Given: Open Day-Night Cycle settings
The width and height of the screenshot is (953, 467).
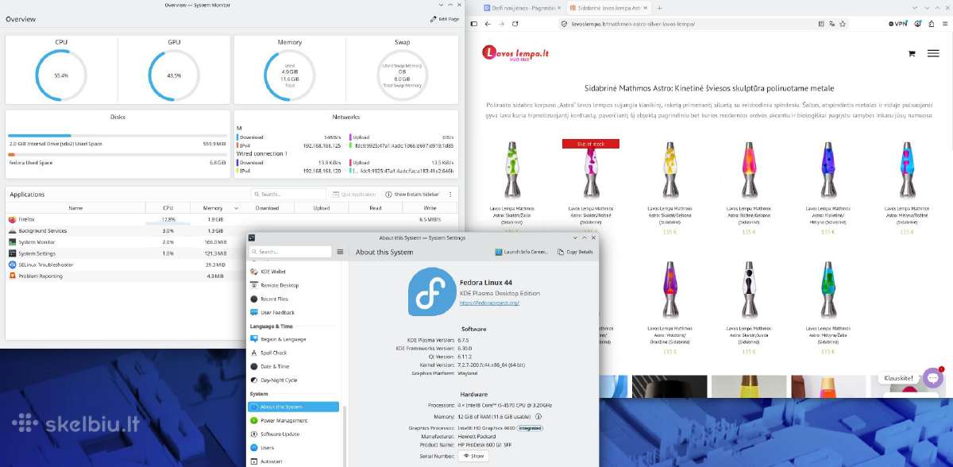Looking at the screenshot, I should point(295,380).
